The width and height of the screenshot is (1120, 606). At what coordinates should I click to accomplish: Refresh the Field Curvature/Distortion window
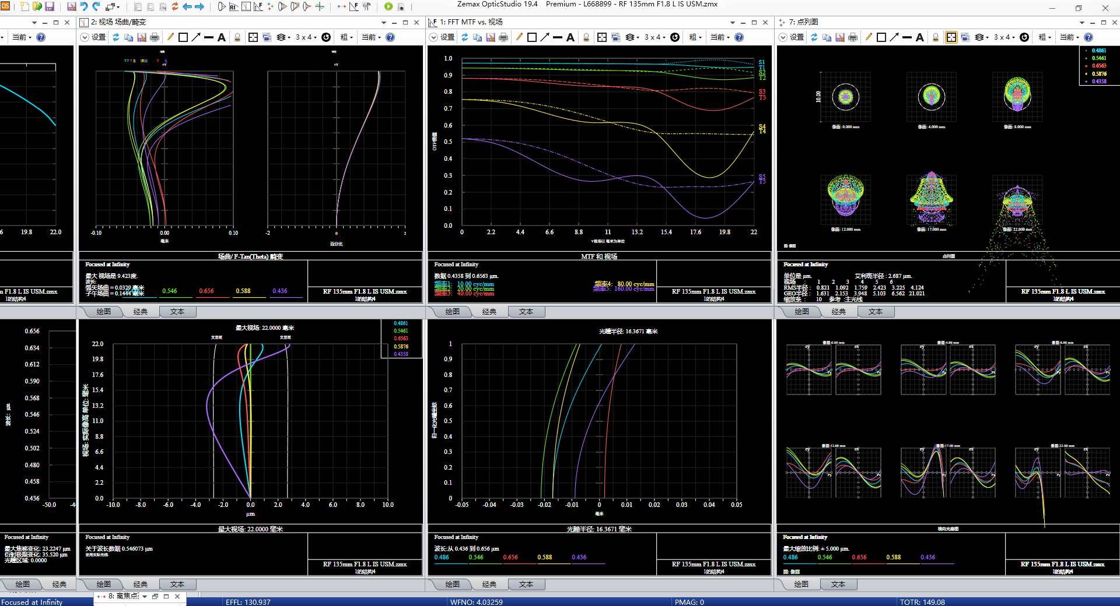click(x=116, y=37)
